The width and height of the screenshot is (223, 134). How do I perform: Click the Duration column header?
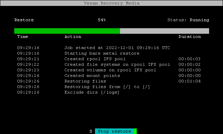click(190, 37)
